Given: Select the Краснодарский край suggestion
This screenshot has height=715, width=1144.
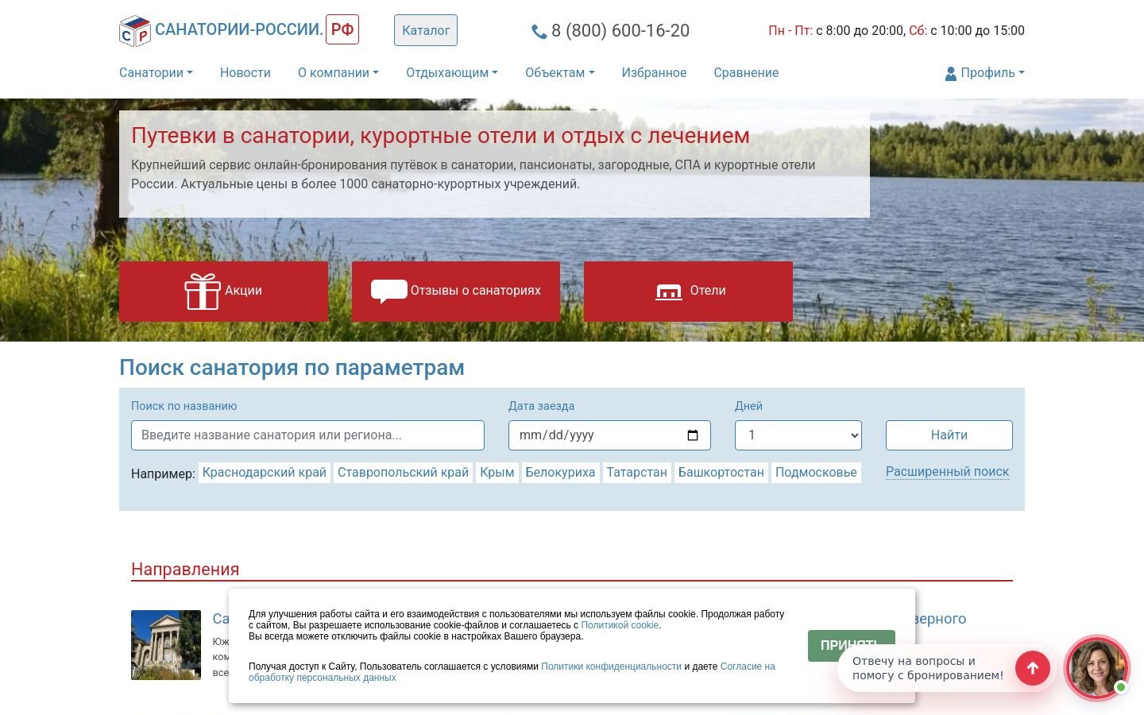Looking at the screenshot, I should pyautogui.click(x=265, y=473).
